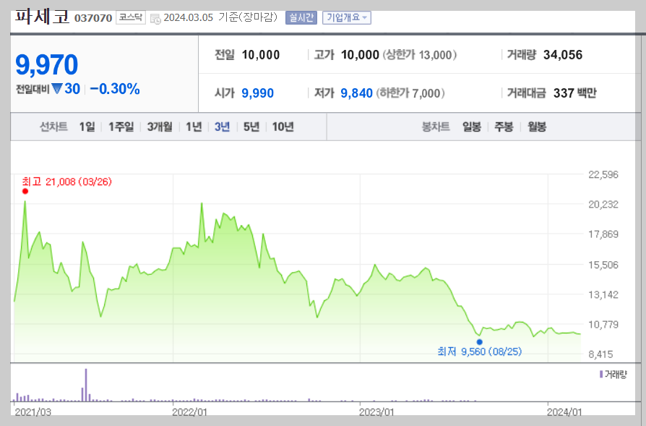Click the blue 최저 low-point marker
Image resolution: width=646 pixels, height=426 pixels.
pos(480,342)
